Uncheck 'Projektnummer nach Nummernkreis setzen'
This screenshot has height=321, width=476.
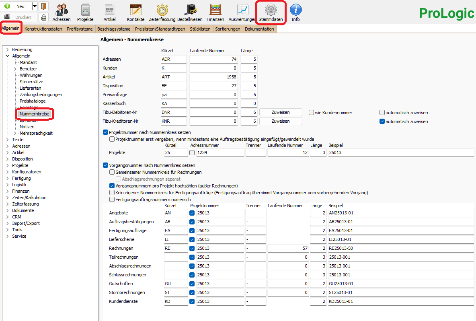(x=106, y=132)
